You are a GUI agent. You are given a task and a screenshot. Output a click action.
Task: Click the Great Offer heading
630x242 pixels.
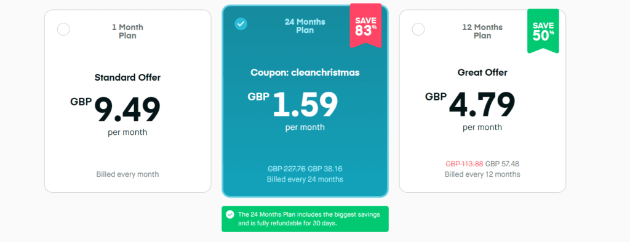click(x=482, y=73)
